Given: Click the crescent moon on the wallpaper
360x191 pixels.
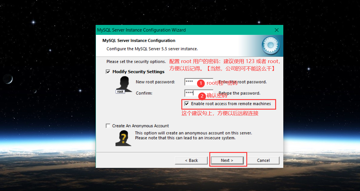Looking at the screenshot, I should [8, 79].
